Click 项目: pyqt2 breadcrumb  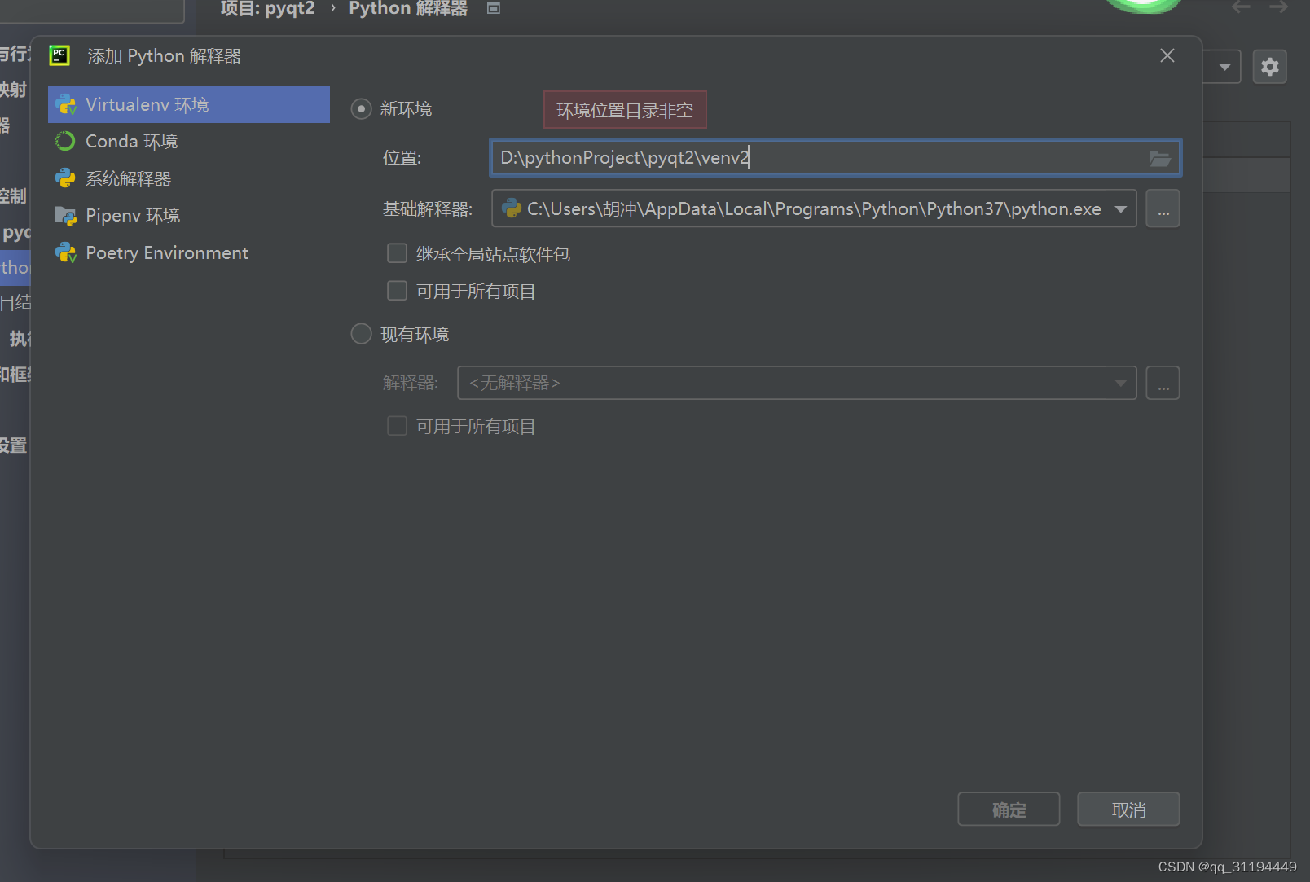coord(267,8)
